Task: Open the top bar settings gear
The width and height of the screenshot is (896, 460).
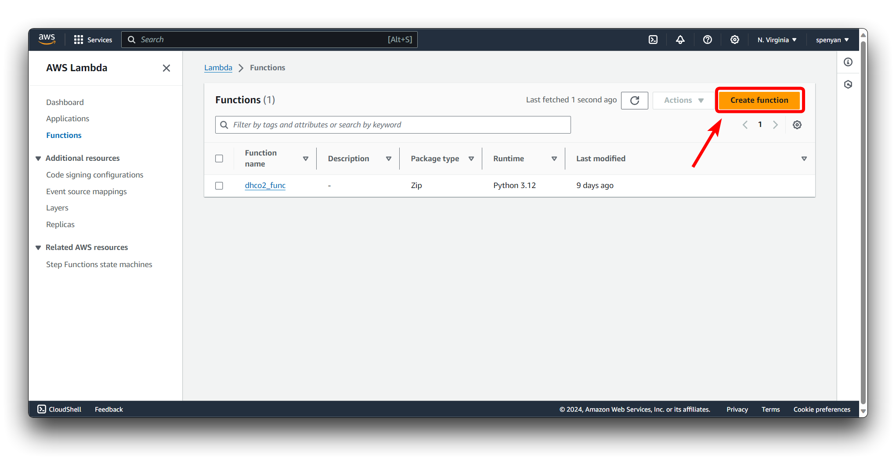Action: [x=734, y=40]
